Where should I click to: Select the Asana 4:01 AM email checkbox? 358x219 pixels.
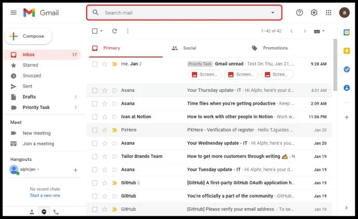[95, 90]
